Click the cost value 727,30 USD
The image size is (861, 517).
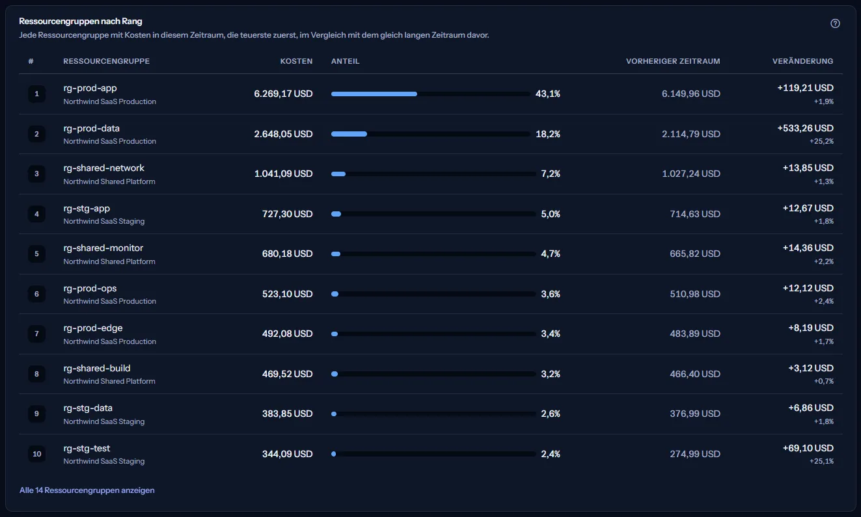(287, 214)
